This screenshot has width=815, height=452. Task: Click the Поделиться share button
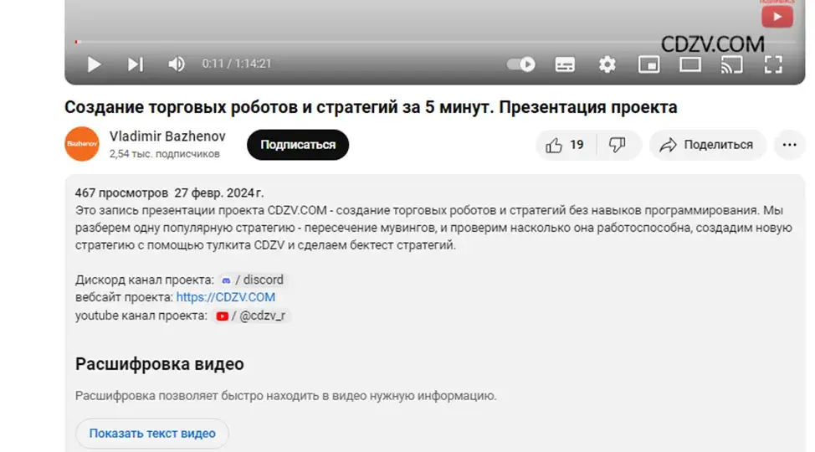pos(707,145)
